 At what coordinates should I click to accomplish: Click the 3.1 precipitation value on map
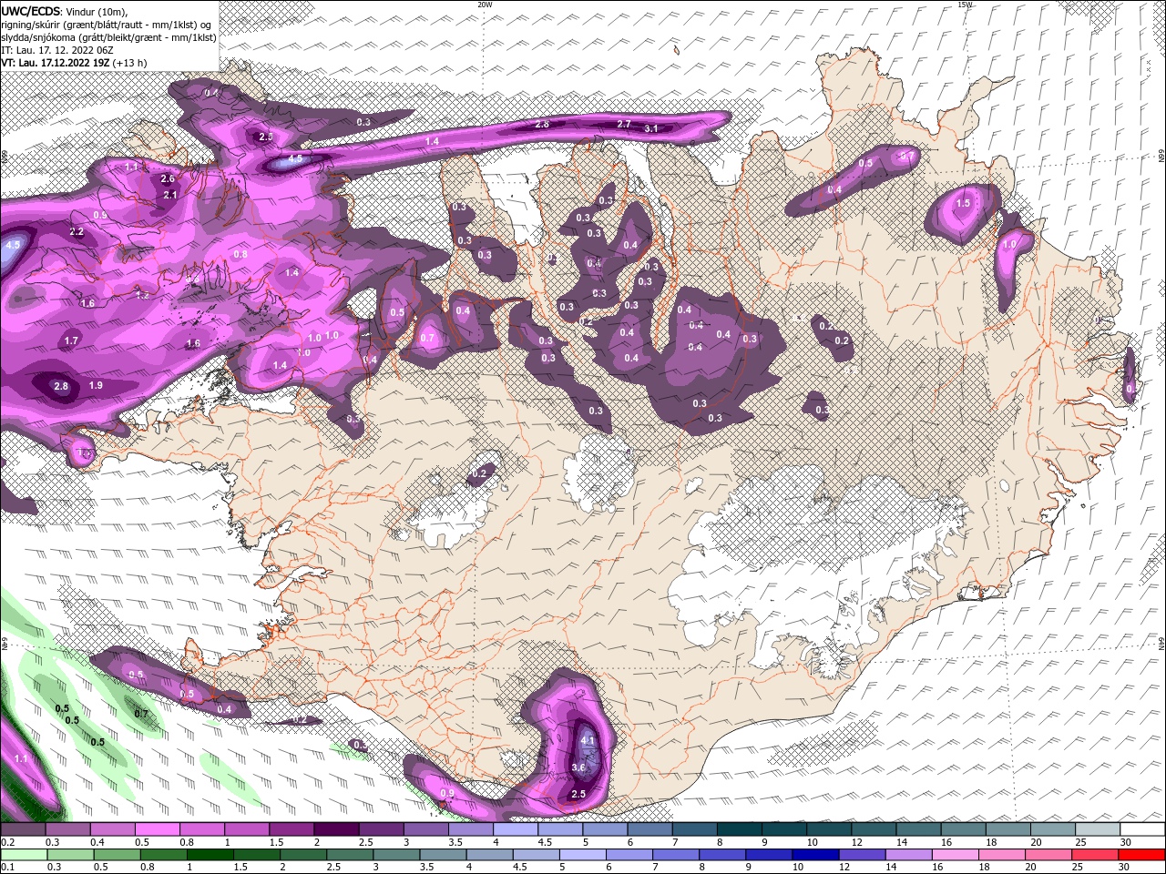tap(651, 129)
